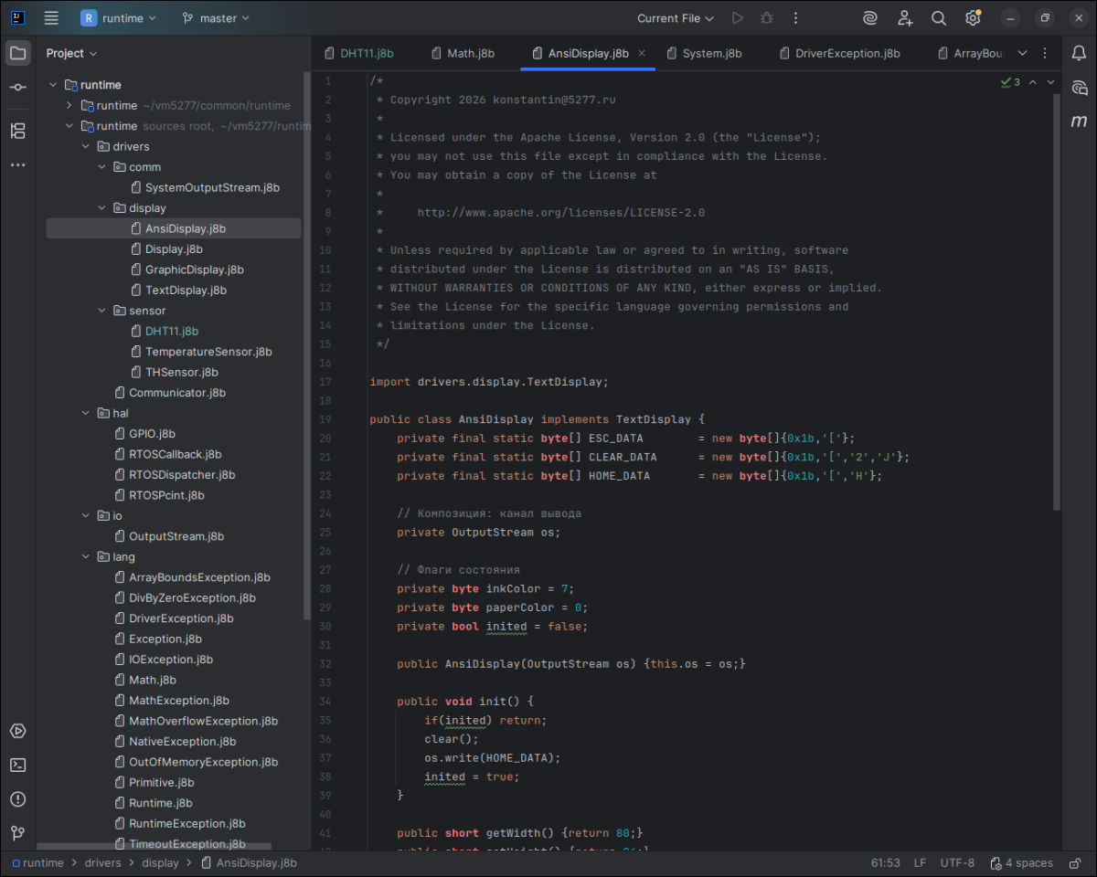Screen dimensions: 1097x877
Task: Switch to the DriverException.j8b tab
Action: (x=838, y=53)
